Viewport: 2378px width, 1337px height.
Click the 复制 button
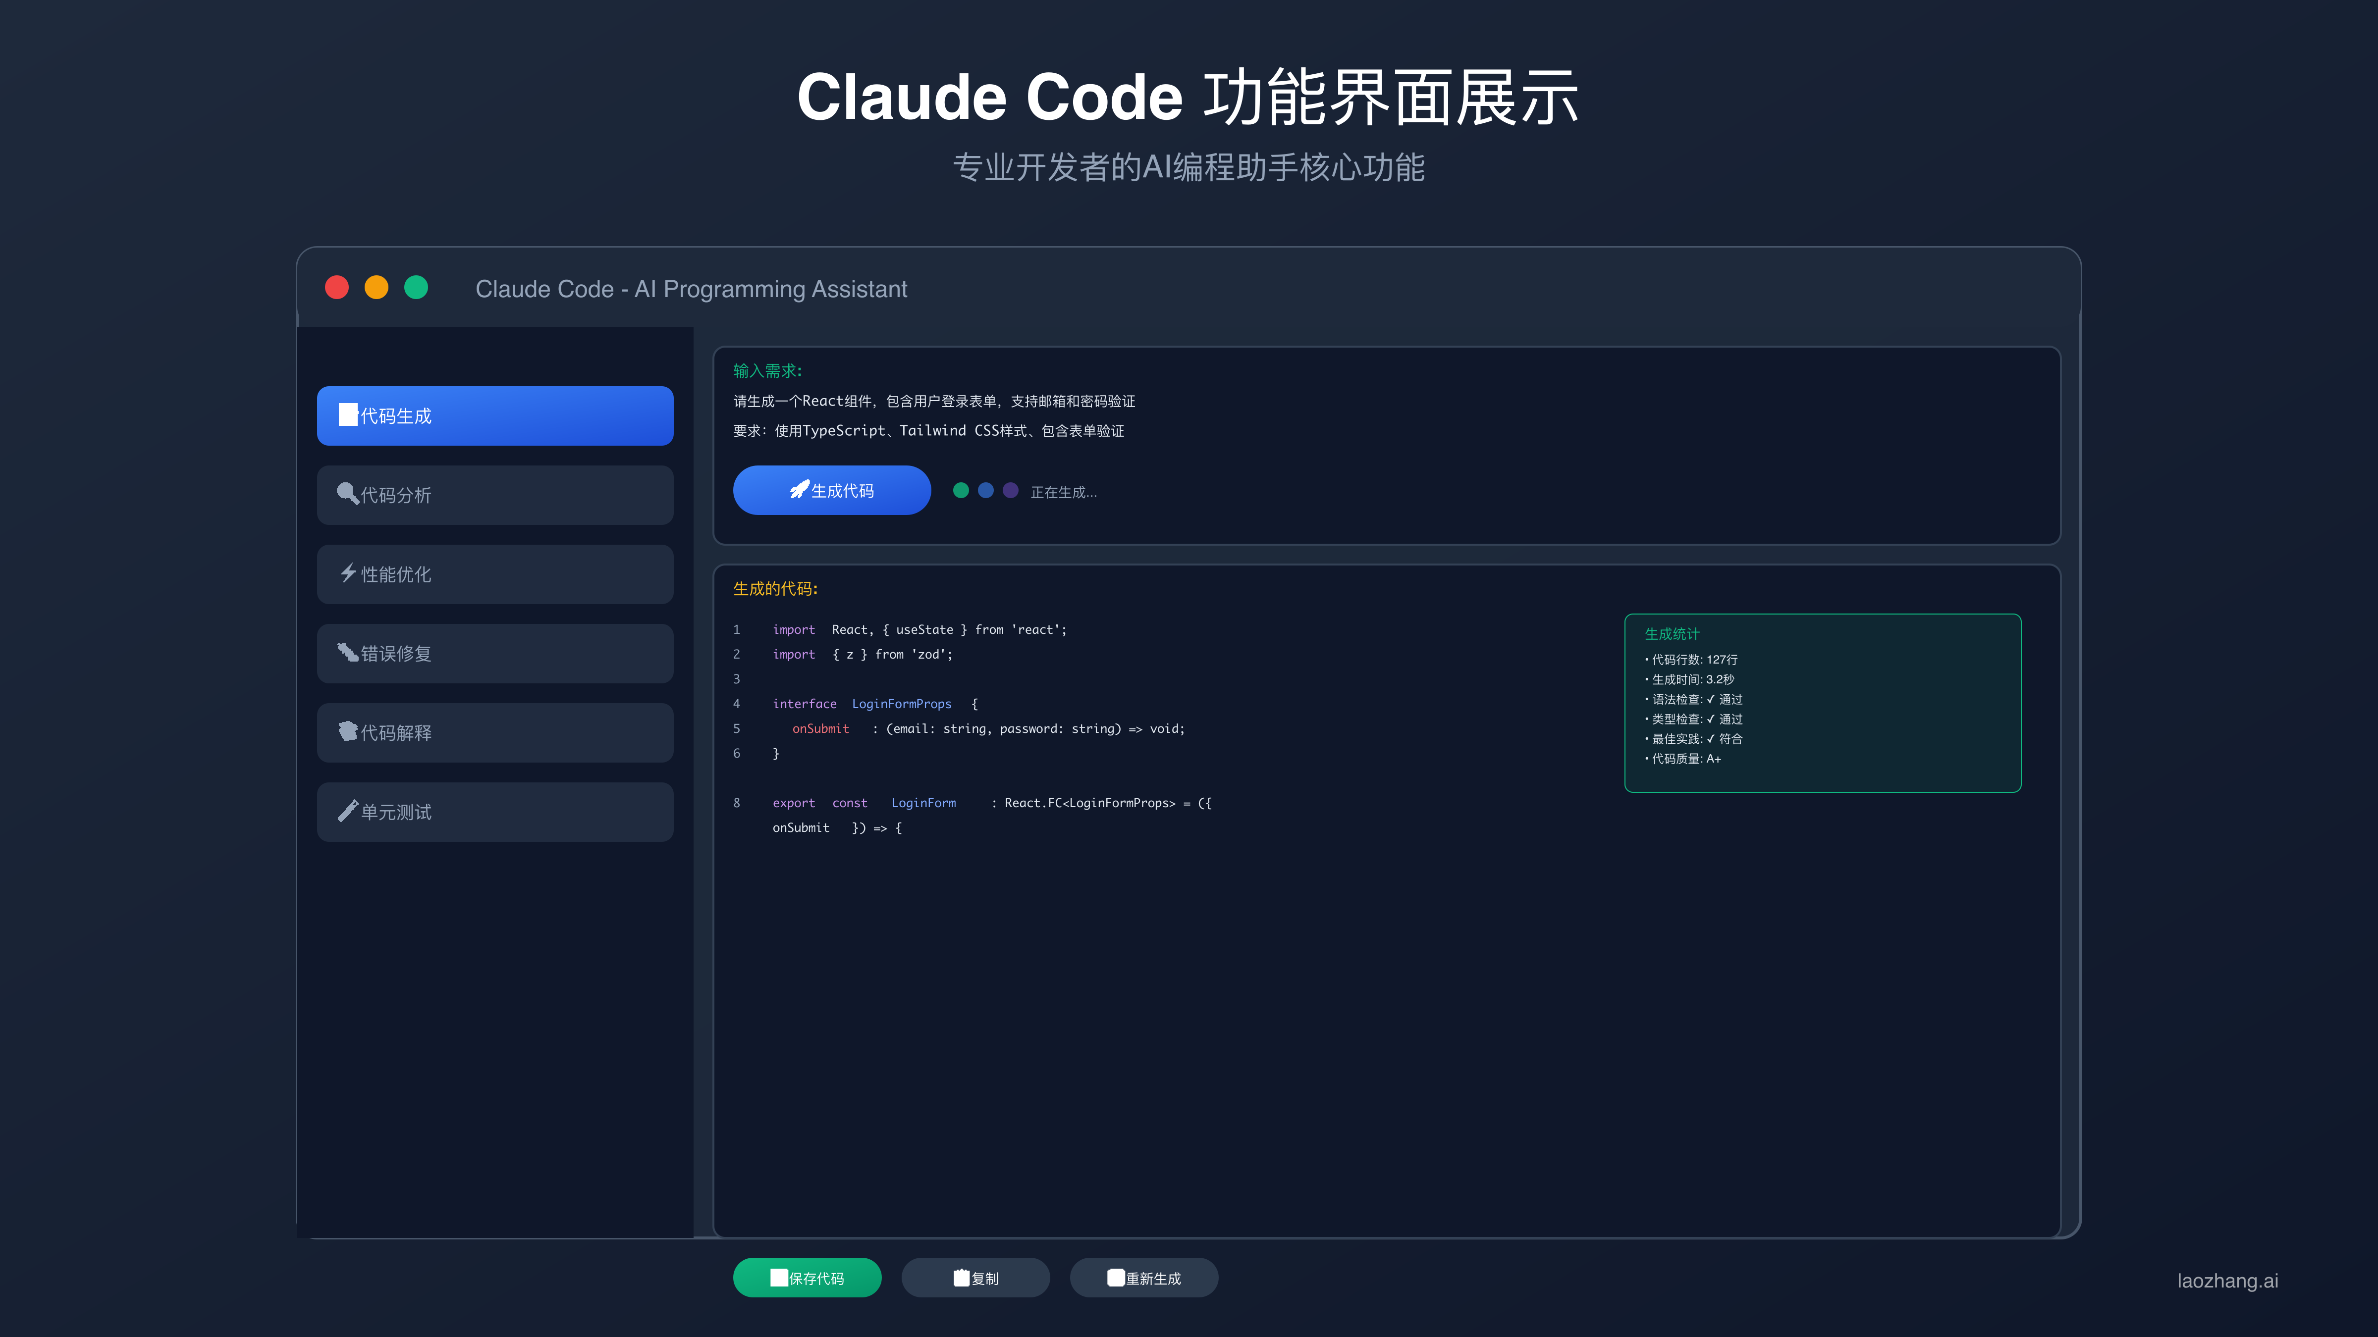pos(976,1278)
